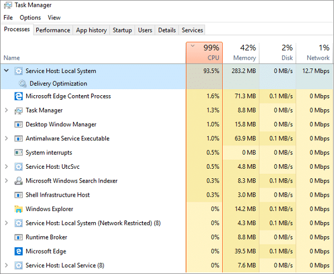Click the Microsoft Edge browser icon
Viewport: 334px width, 274px height.
(18, 251)
